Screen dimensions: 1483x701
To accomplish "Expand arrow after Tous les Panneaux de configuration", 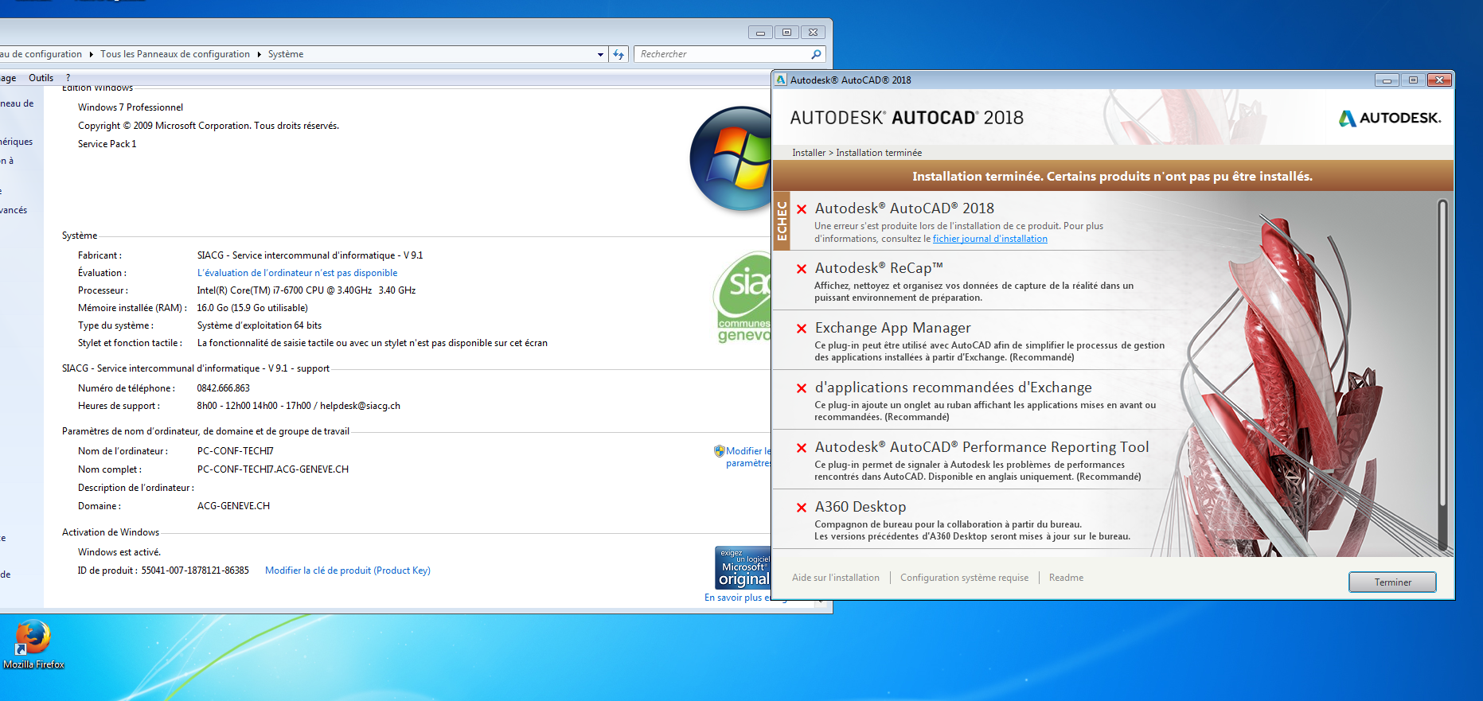I will pyautogui.click(x=259, y=54).
